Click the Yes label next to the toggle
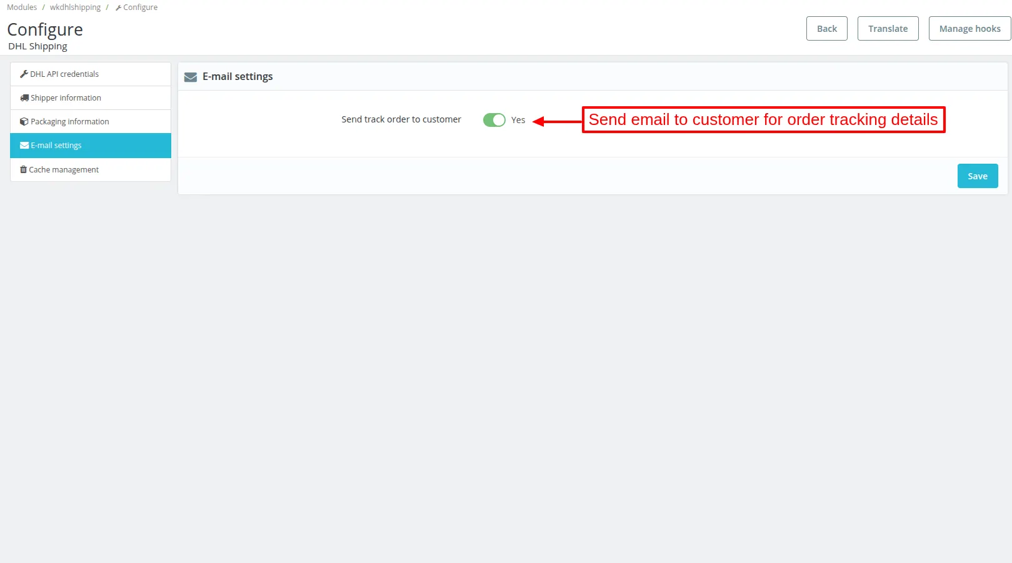The height and width of the screenshot is (563, 1012). click(518, 120)
